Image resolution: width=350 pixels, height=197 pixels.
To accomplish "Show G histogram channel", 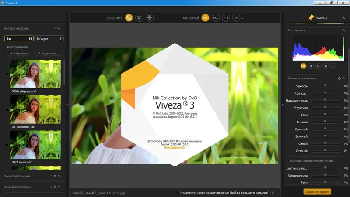I will coord(318,66).
